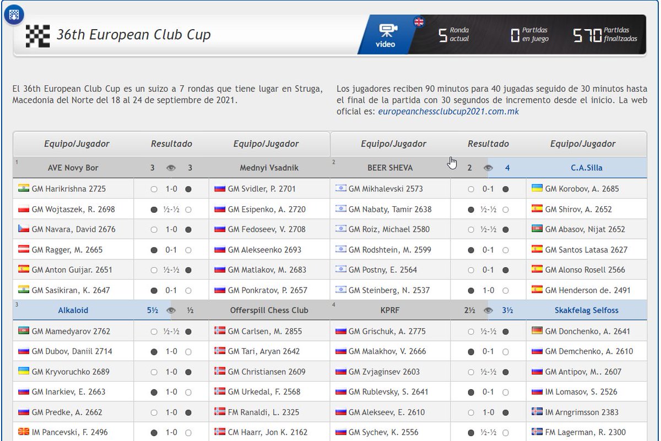
Task: Open the Alkaloid team link
Action: tap(73, 310)
